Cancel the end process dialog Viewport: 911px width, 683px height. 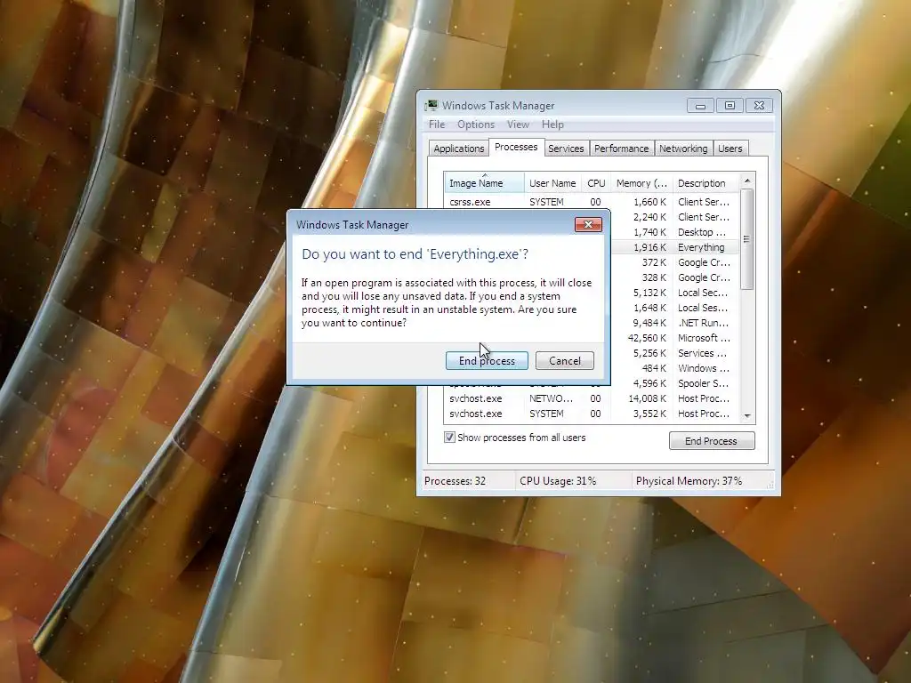click(564, 361)
